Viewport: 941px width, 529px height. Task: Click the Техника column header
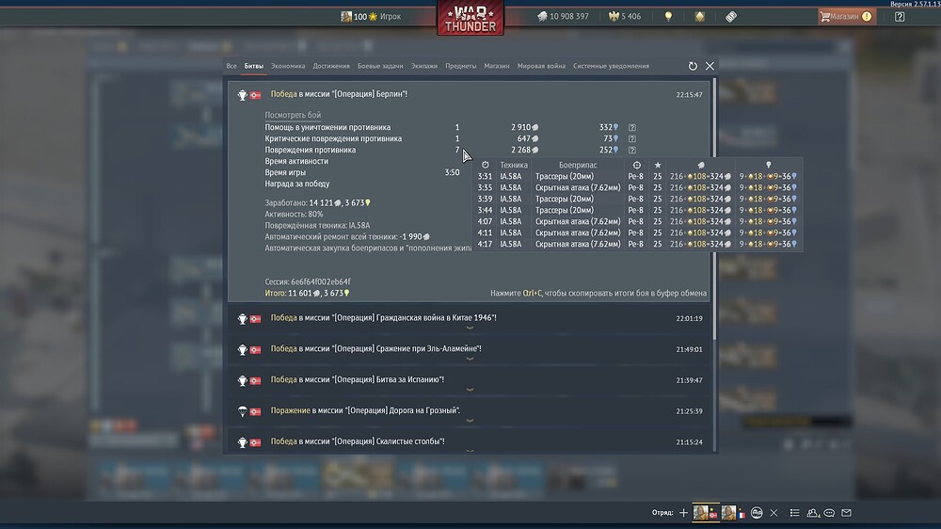pyautogui.click(x=514, y=165)
